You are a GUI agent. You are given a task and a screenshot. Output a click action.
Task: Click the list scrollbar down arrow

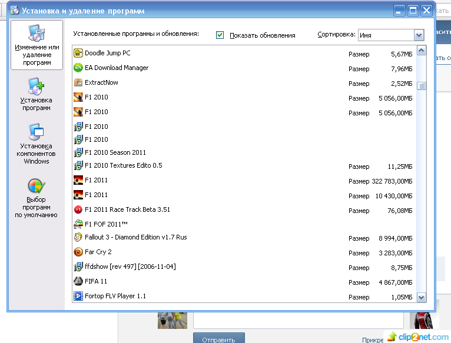coord(422,297)
